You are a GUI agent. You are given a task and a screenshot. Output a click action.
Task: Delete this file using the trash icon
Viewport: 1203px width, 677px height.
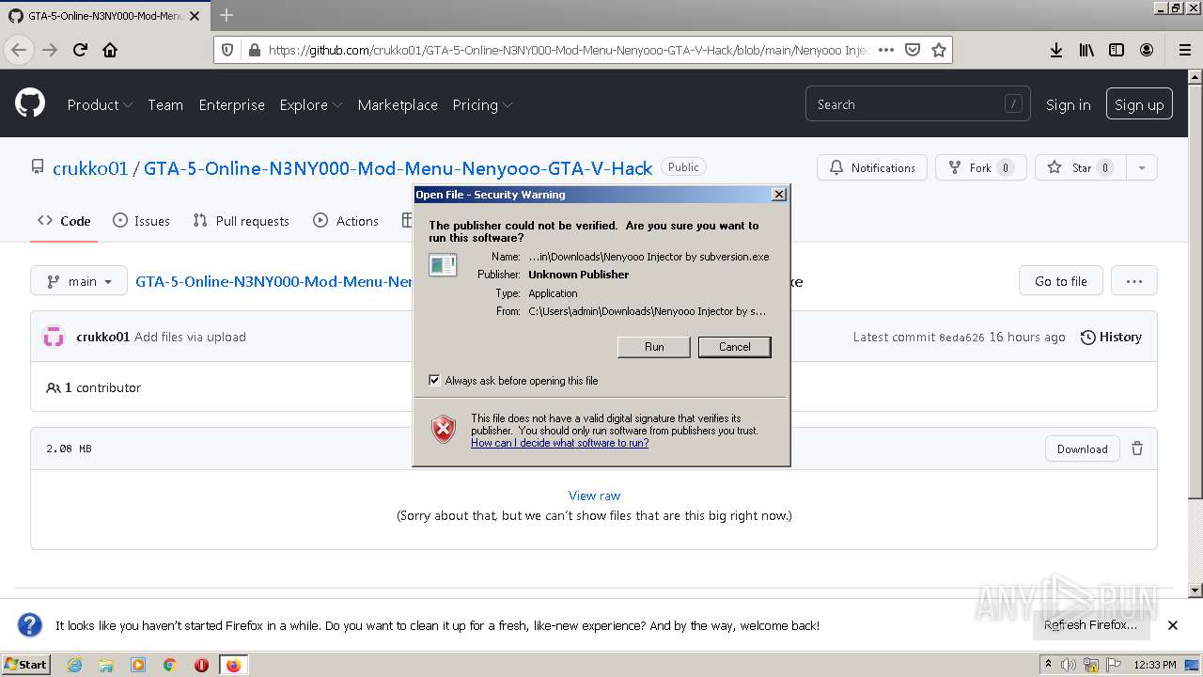point(1137,449)
